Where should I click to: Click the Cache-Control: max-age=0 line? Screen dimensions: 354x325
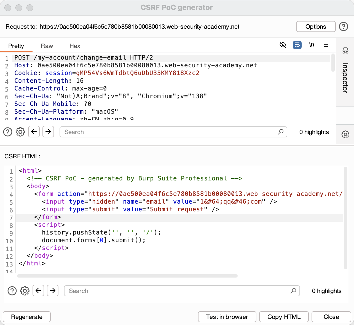pyautogui.click(x=60, y=89)
